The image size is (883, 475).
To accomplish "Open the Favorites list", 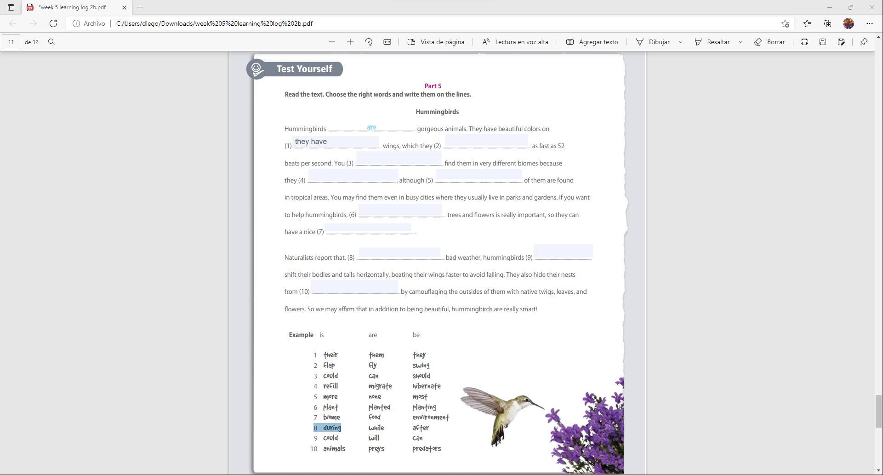I will (807, 23).
